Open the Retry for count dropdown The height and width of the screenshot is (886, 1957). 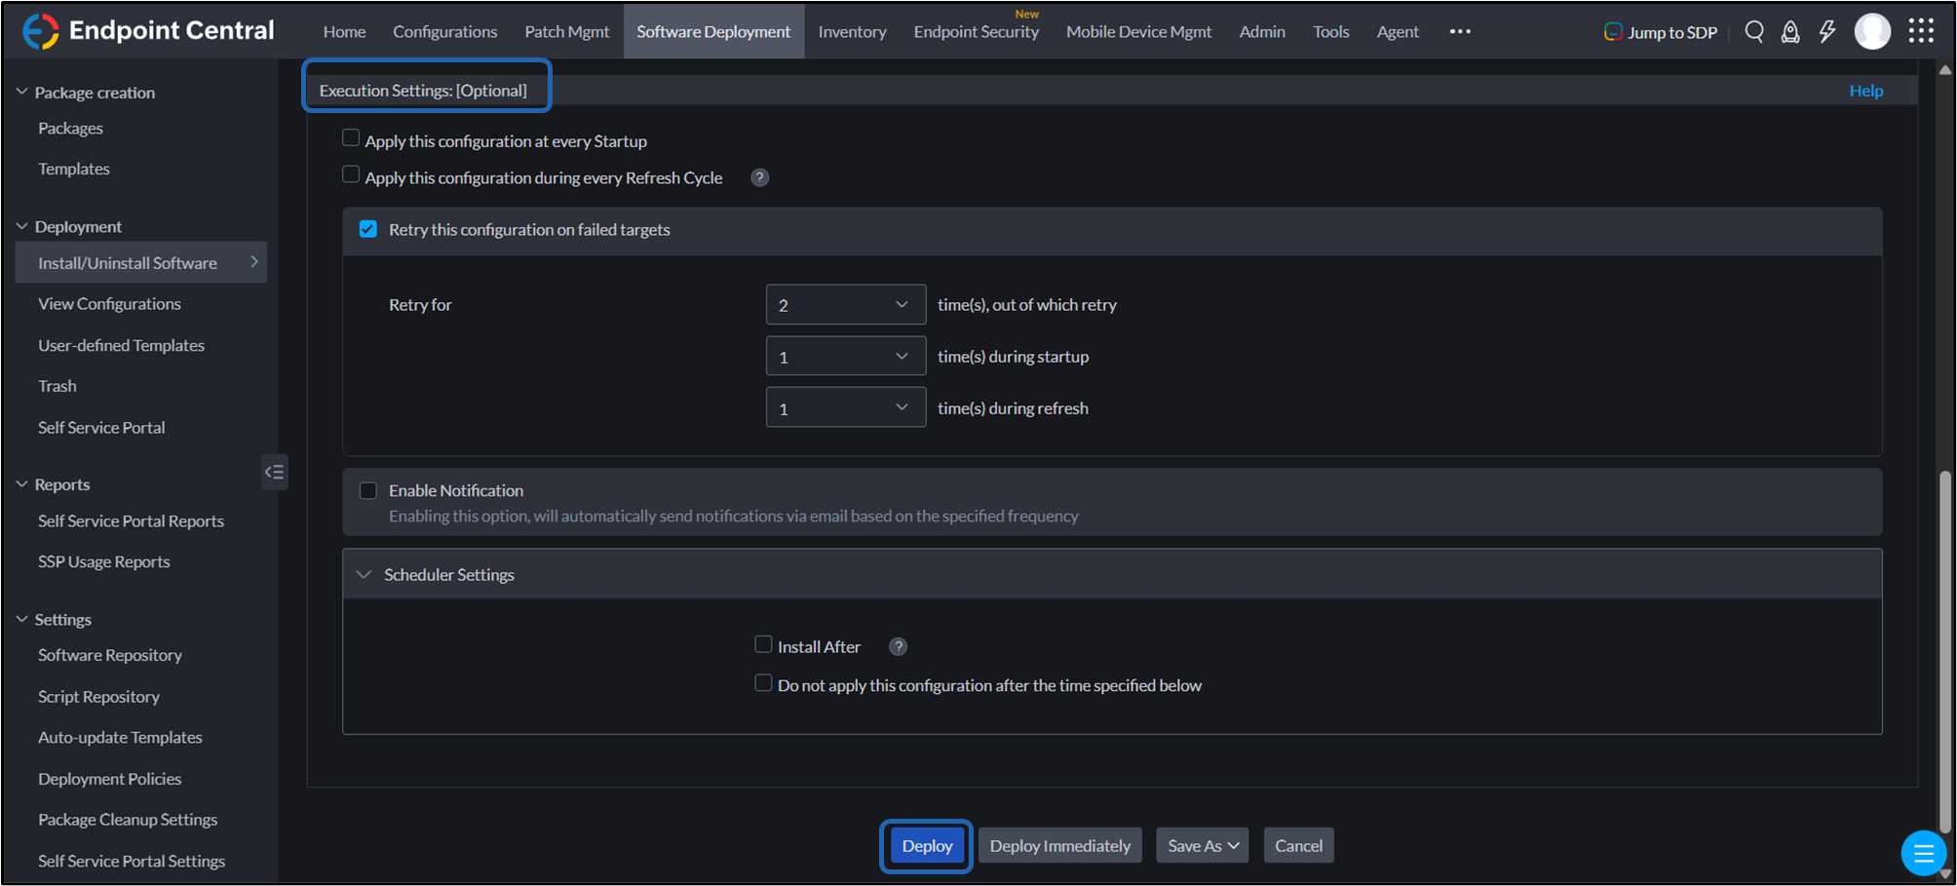[x=846, y=305]
